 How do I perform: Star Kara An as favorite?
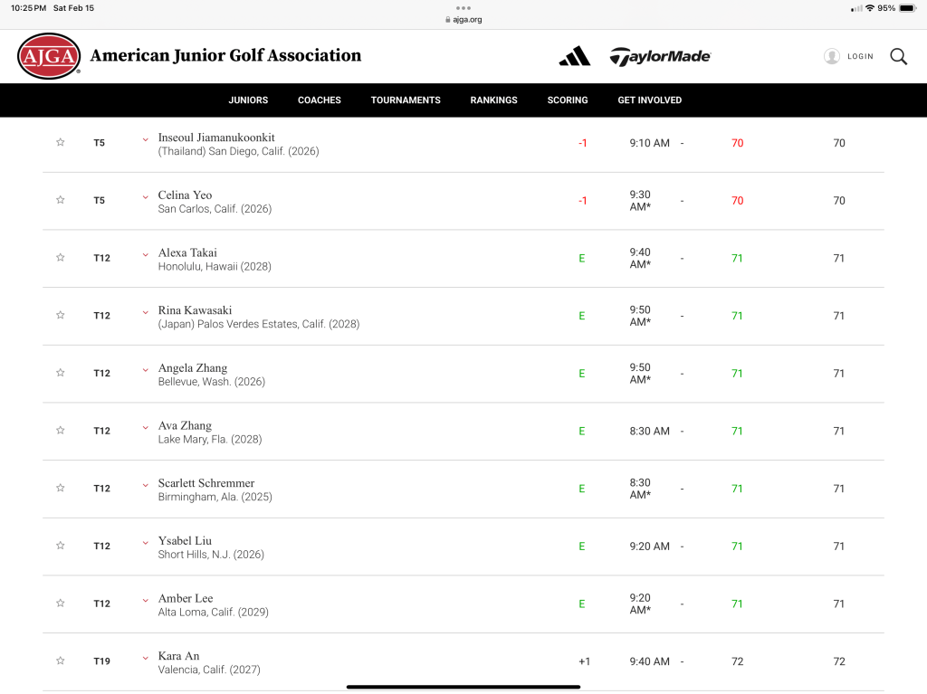(61, 661)
